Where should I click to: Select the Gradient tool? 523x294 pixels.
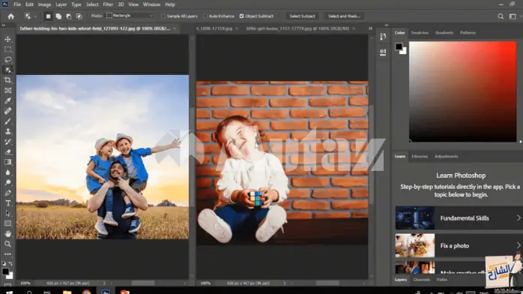coord(7,162)
